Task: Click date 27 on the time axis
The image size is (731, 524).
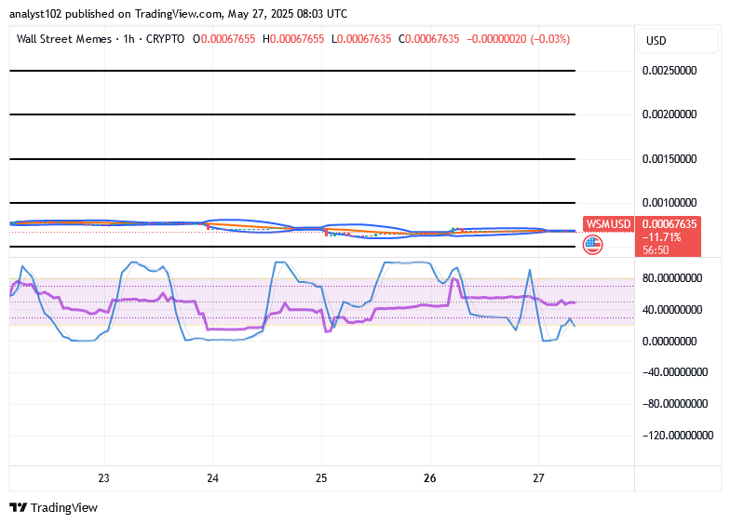Action: pyautogui.click(x=538, y=478)
